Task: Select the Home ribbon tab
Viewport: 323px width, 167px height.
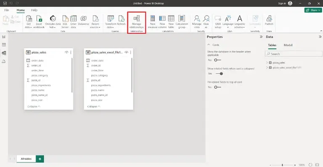Action: (x=21, y=10)
